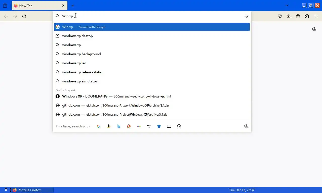Switch to the New Tab tab
The image size is (322, 193).
[39, 6]
